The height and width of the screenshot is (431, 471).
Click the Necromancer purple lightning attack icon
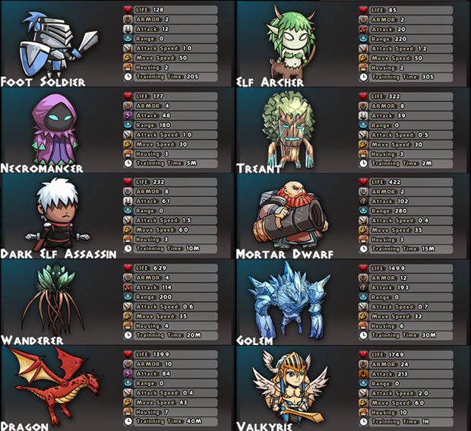(128, 116)
